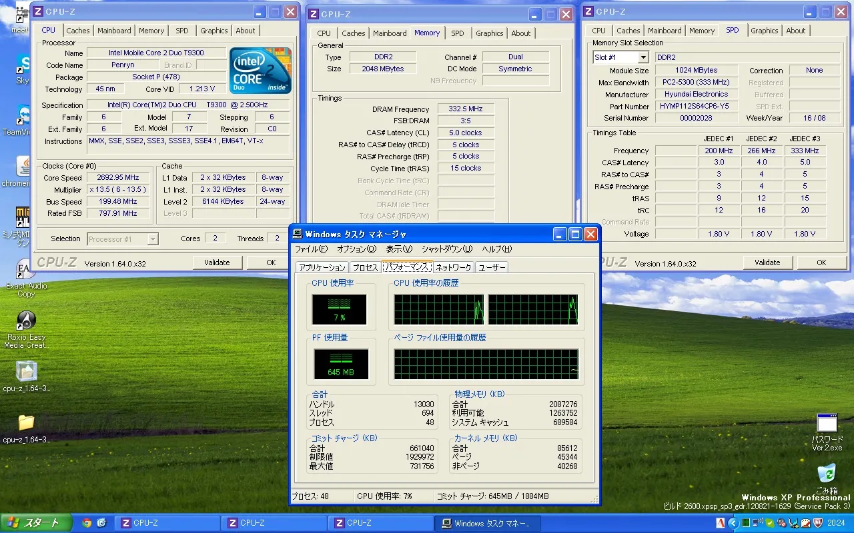This screenshot has width=854, height=533.
Task: Switch to Windows タスク マネージャ taskbar button
Action: [x=487, y=523]
